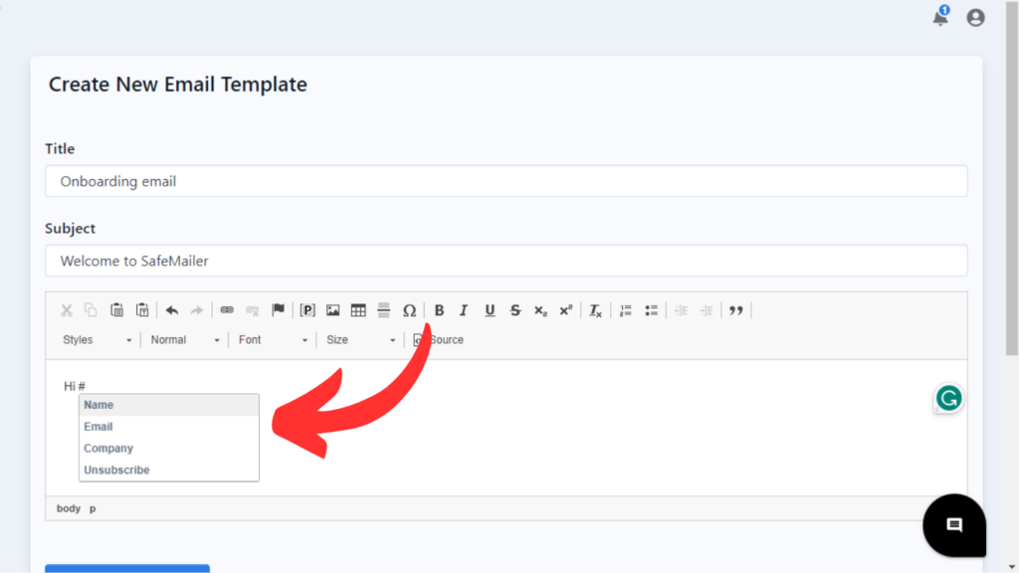Click the increase indent icon
The height and width of the screenshot is (573, 1019).
(707, 310)
